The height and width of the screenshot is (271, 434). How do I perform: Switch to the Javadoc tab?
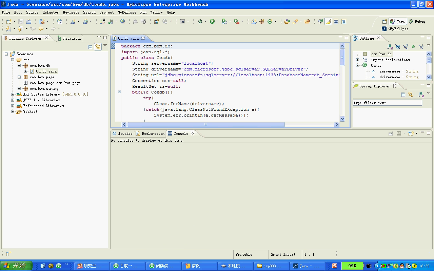[x=122, y=133]
